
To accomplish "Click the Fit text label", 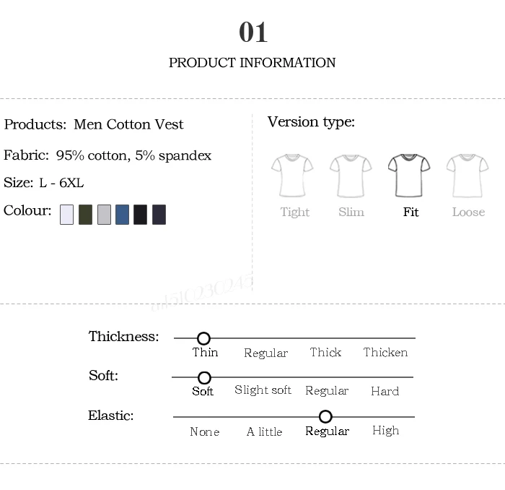I will (x=410, y=212).
